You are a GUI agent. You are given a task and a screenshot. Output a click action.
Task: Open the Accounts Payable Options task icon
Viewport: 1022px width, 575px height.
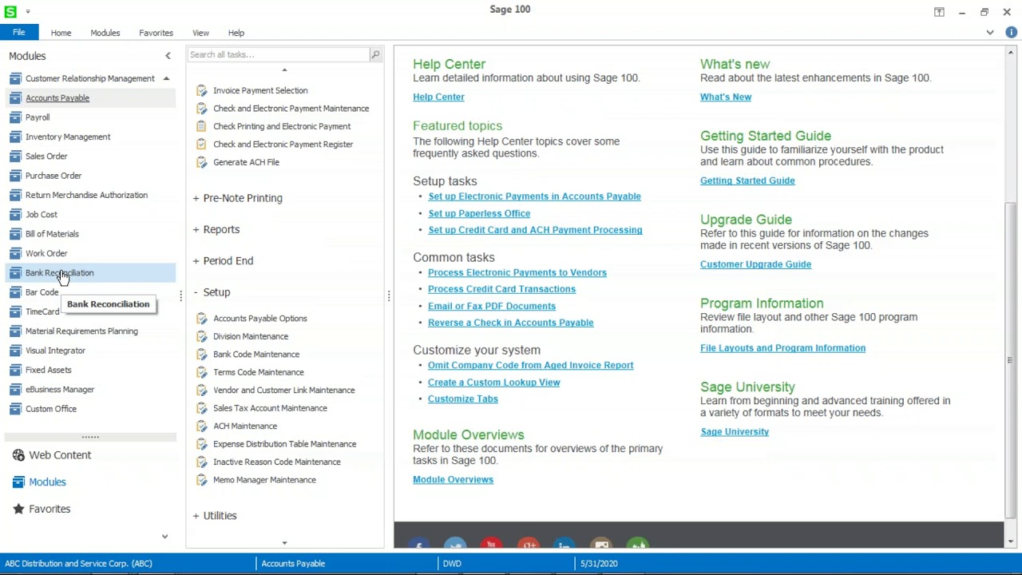point(201,319)
